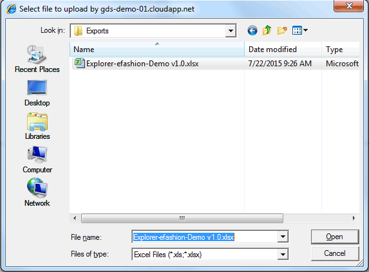Cancel the file upload dialog

click(335, 253)
